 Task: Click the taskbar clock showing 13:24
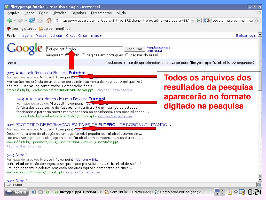(254, 192)
